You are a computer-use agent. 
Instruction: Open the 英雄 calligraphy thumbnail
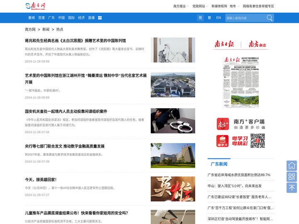[173, 189]
